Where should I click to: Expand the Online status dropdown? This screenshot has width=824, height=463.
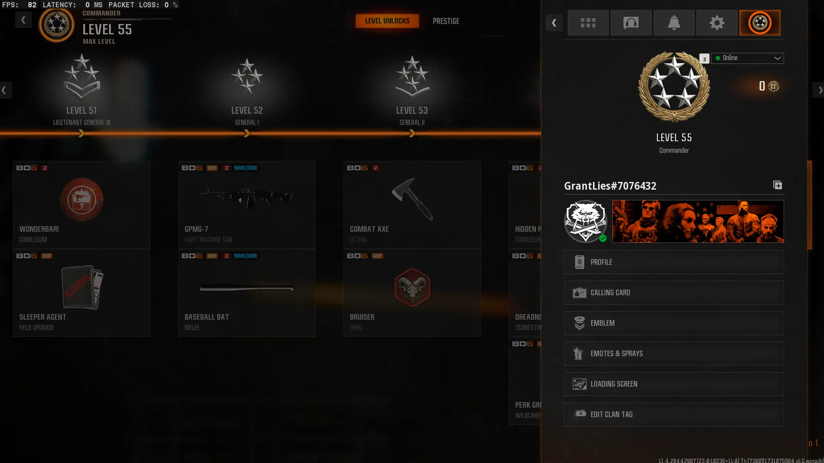[x=747, y=58]
